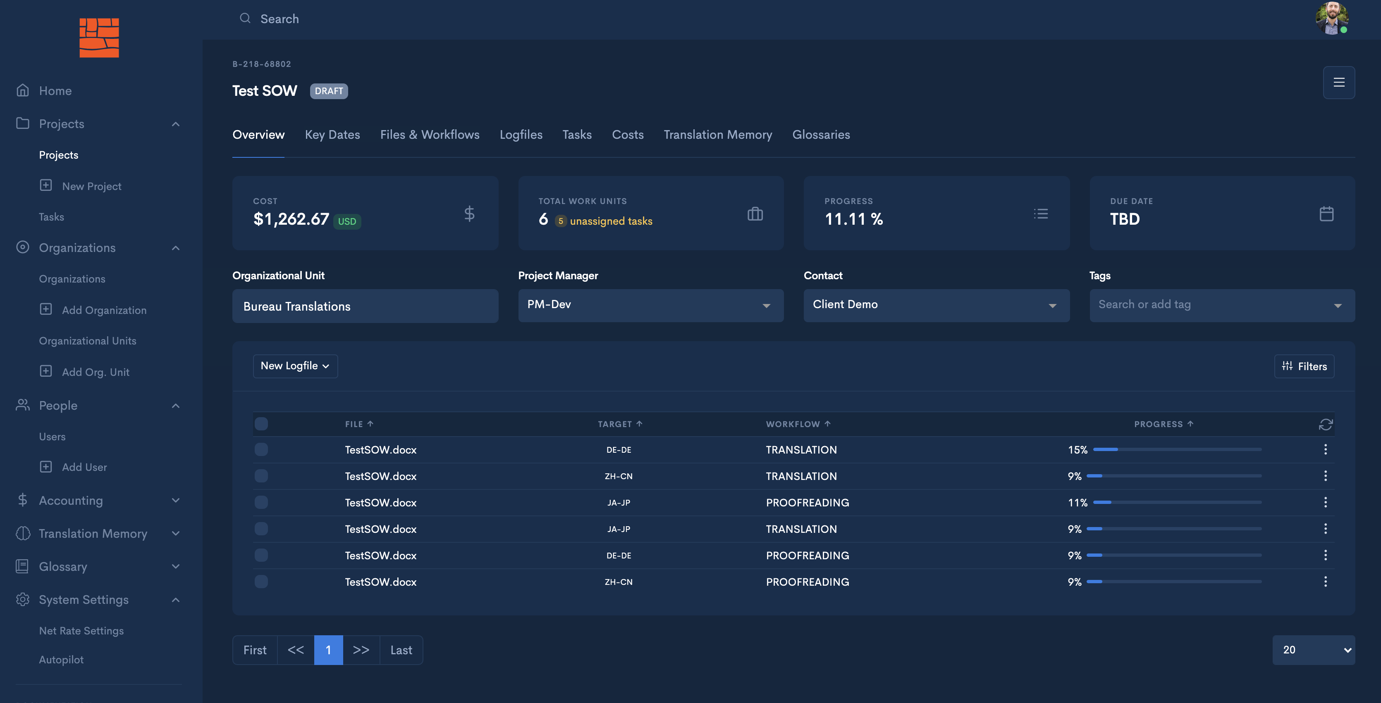Select the dollar icon on the Cost card
The height and width of the screenshot is (703, 1381).
pyautogui.click(x=470, y=213)
